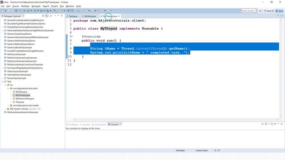The width and height of the screenshot is (285, 160).
Task: Toggle Link with Editor in Package Explorer
Action: [47, 16]
